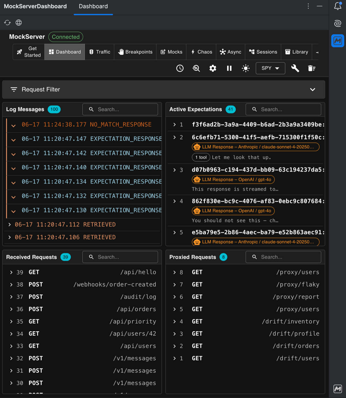Viewport: 346px width, 398px height.
Task: Expand active expectation 3 d07b0963
Action: coord(174,170)
